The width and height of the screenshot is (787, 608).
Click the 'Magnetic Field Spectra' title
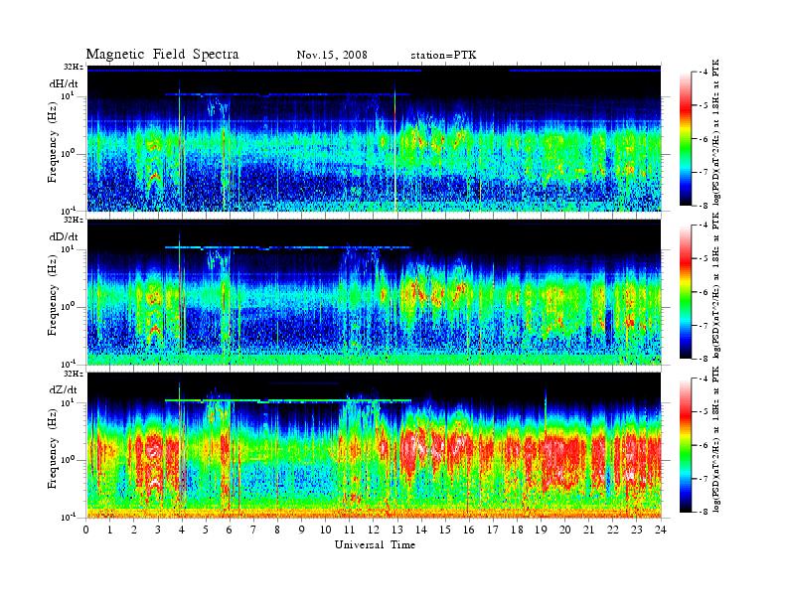[x=162, y=55]
